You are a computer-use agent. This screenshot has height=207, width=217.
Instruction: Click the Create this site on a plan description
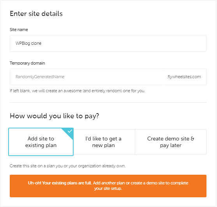(x=67, y=166)
